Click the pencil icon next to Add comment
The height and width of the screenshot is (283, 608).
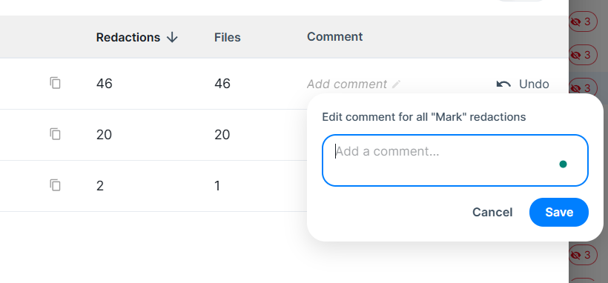point(396,84)
